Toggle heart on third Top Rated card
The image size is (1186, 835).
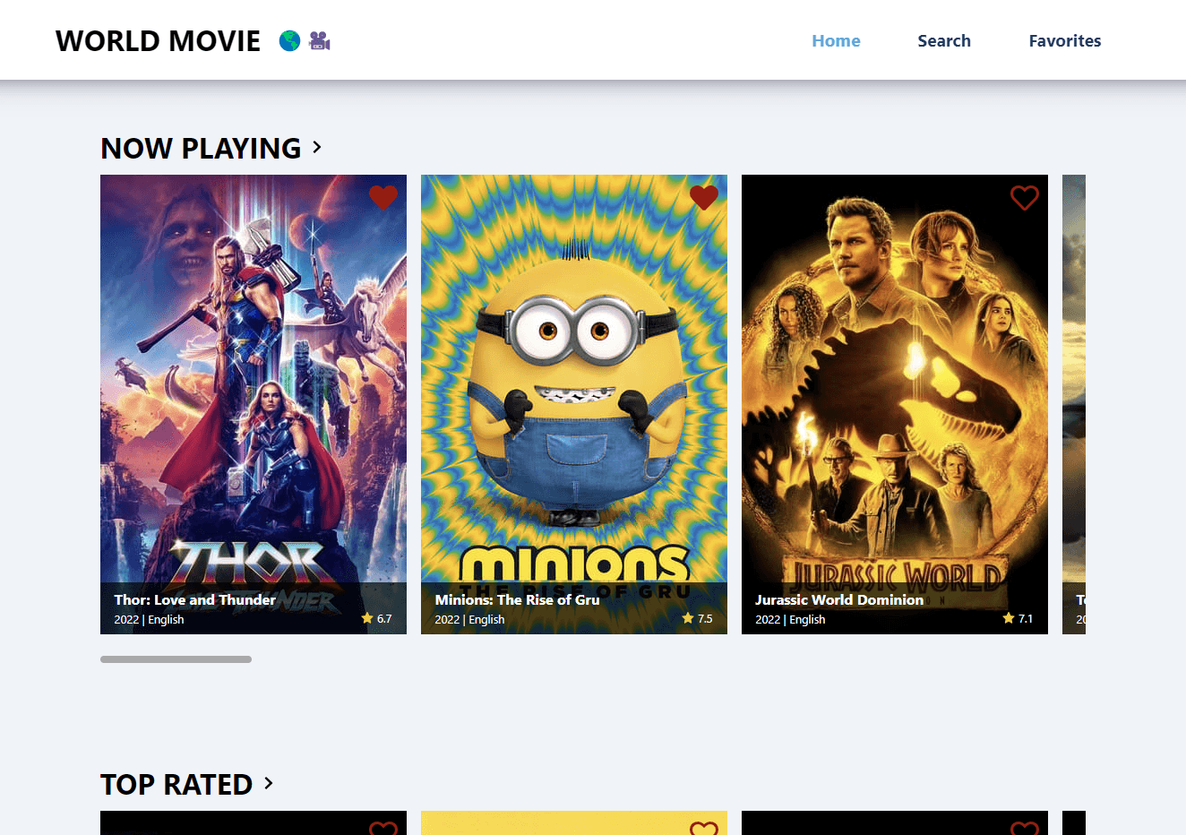click(1025, 828)
